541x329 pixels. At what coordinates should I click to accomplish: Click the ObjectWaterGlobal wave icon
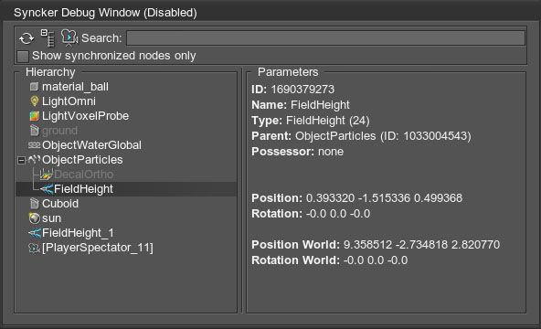tap(34, 145)
